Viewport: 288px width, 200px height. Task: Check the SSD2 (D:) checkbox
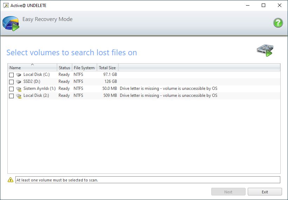(x=12, y=82)
